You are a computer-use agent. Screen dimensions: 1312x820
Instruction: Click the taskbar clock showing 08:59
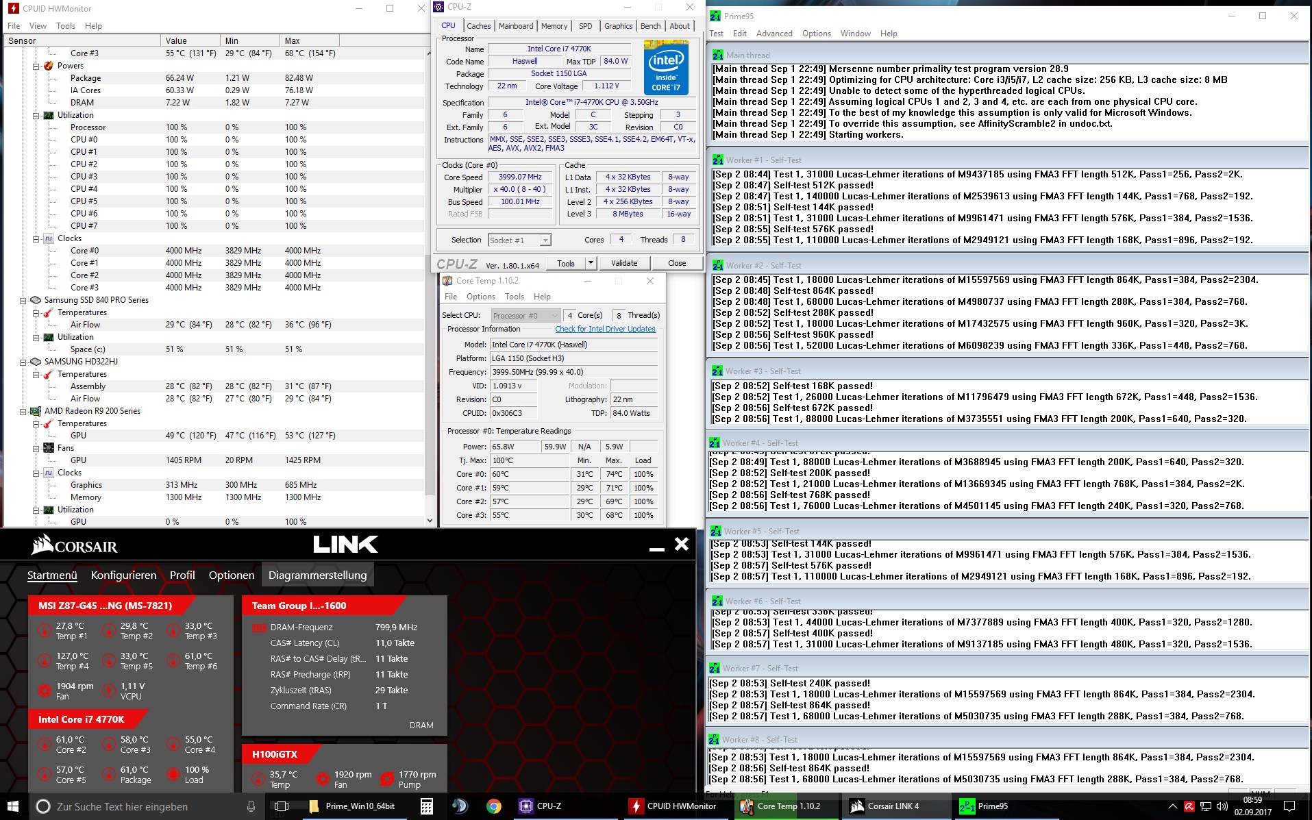(1253, 806)
